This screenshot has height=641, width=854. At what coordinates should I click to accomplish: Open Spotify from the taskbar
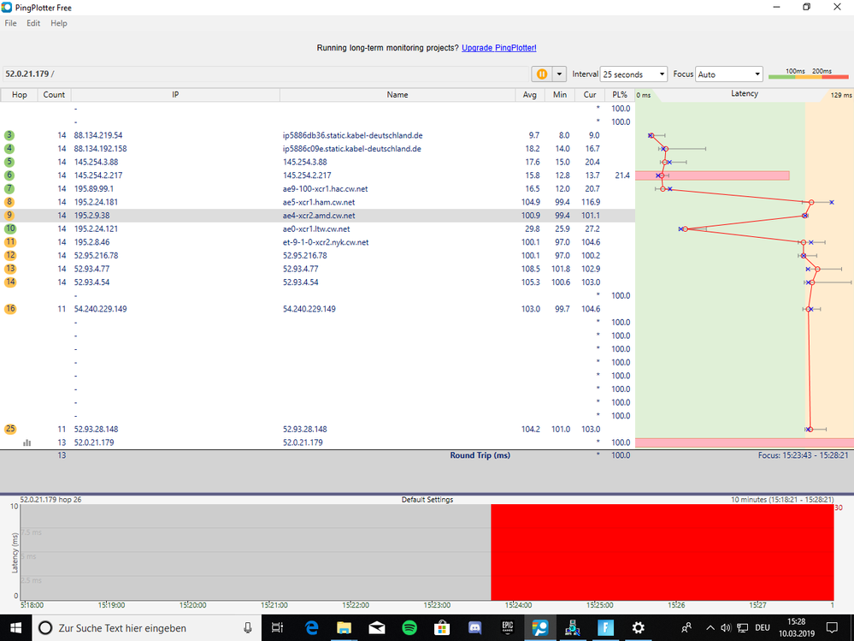[x=409, y=628]
